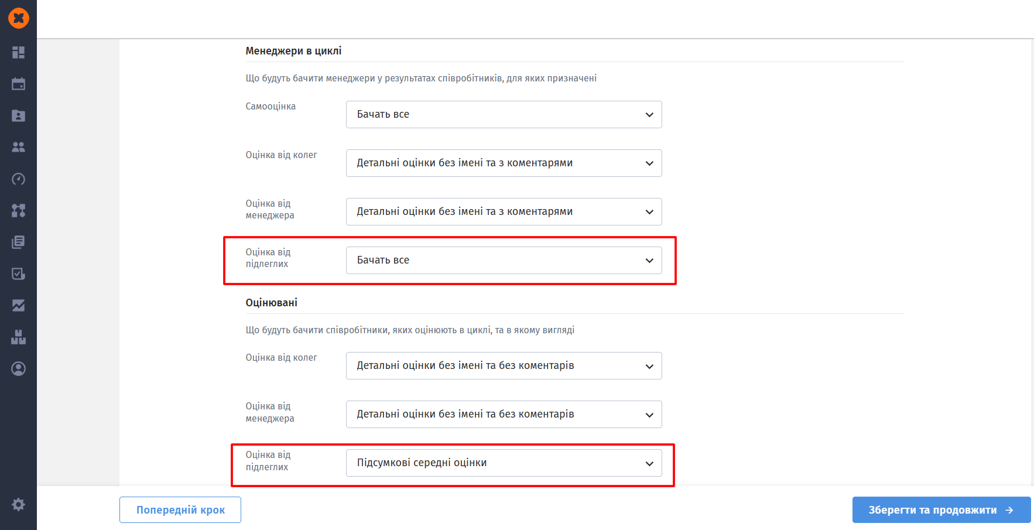Open the workflow nodes icon in the sidebar
Viewport: 1034px width, 530px height.
click(18, 210)
